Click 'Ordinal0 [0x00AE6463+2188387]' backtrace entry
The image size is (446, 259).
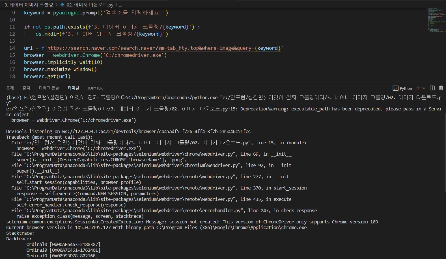pyautogui.click(x=63, y=244)
